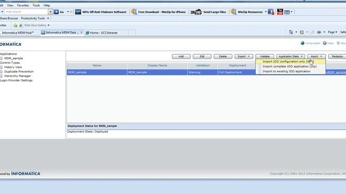Click 'Deployment State: Deployed' status text
Image resolution: width=346 pixels, height=194 pixels.
(88, 131)
